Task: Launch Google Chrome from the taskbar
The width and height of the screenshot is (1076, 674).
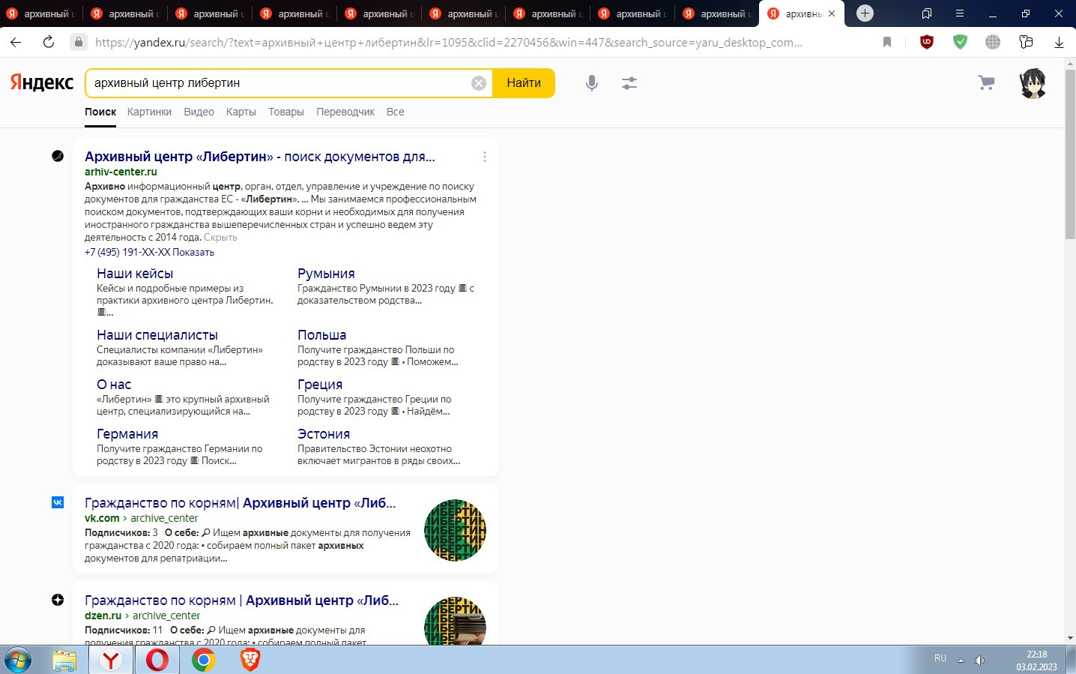Action: coord(203,660)
